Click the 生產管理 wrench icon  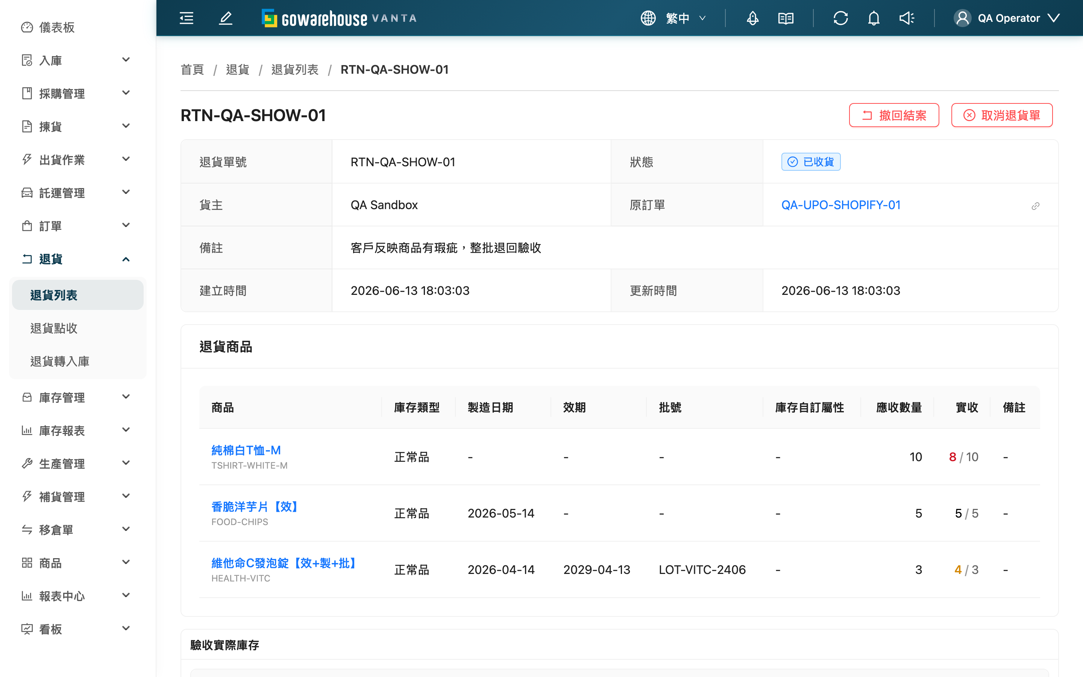pos(27,463)
